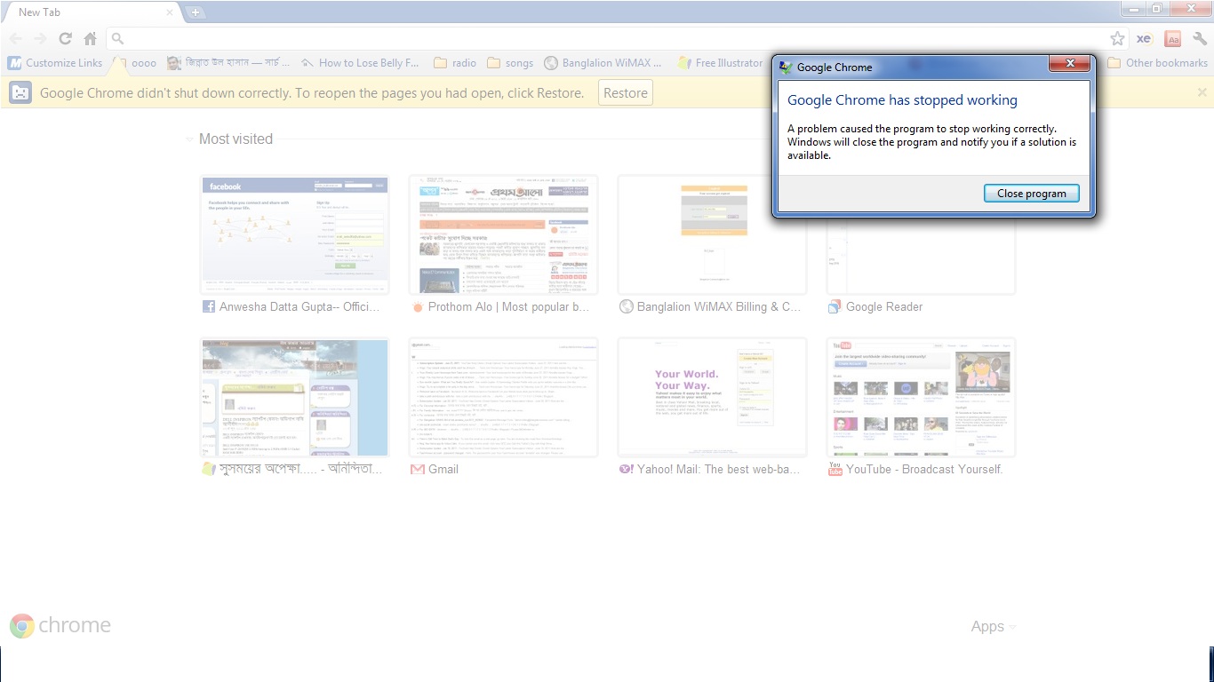Click the Back navigation arrow
Screen dimensions: 1214x682
point(16,38)
